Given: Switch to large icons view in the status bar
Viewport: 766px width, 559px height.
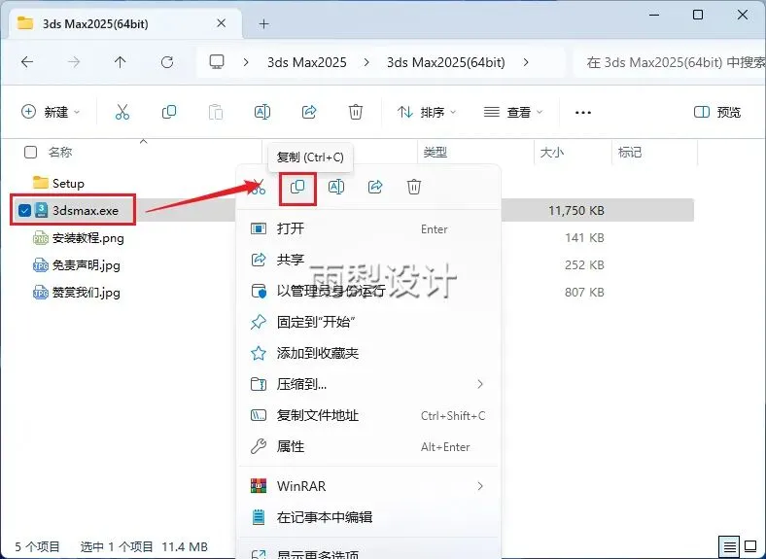Looking at the screenshot, I should [750, 546].
